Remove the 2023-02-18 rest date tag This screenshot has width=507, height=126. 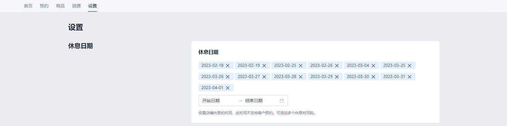pos(228,66)
